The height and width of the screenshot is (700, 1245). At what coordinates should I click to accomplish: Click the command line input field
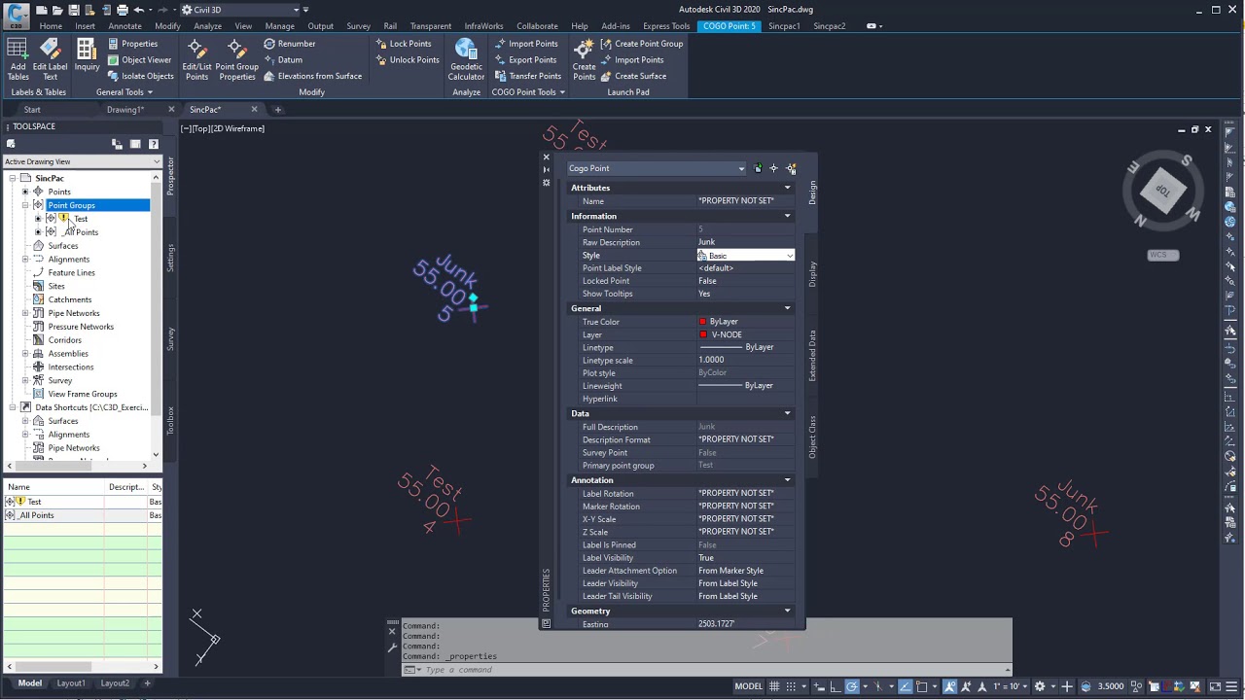click(x=710, y=670)
